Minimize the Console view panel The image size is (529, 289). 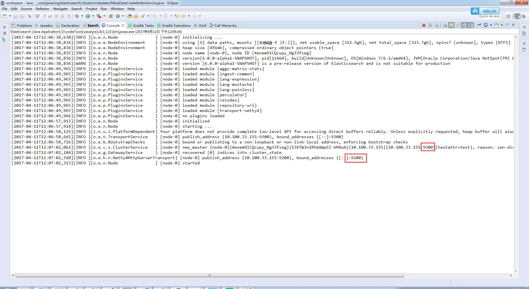(507, 24)
